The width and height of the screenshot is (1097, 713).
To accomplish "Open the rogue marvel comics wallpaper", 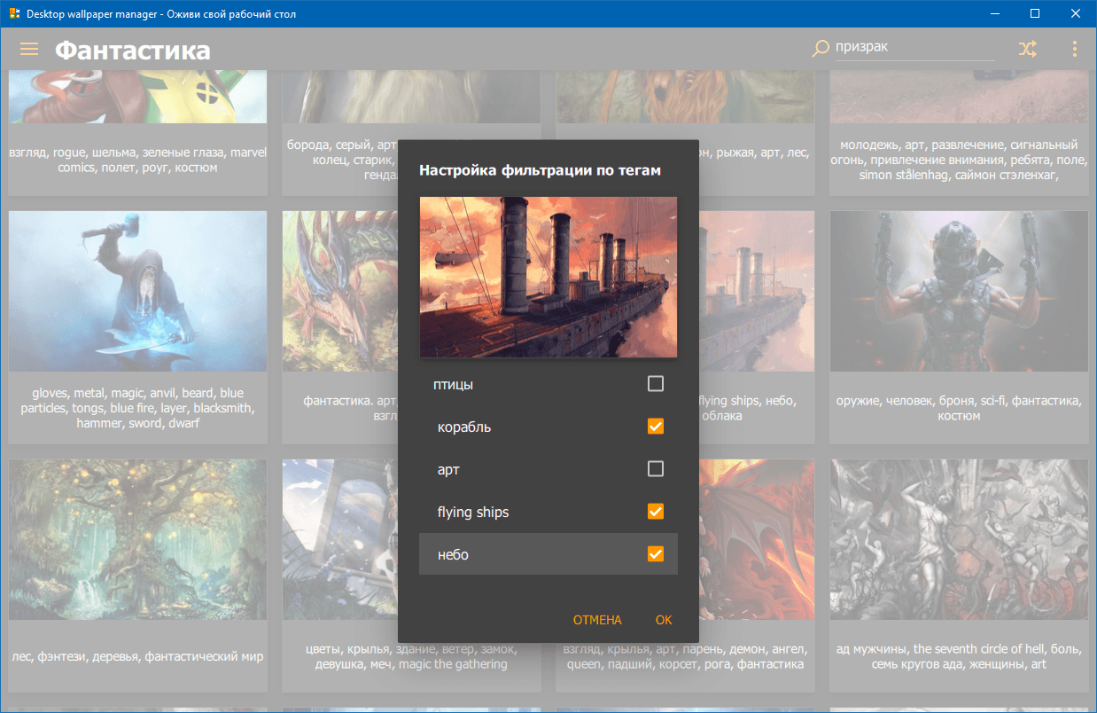I will pyautogui.click(x=138, y=96).
